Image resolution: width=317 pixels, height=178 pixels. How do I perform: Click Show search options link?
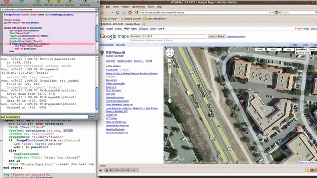coord(236,37)
